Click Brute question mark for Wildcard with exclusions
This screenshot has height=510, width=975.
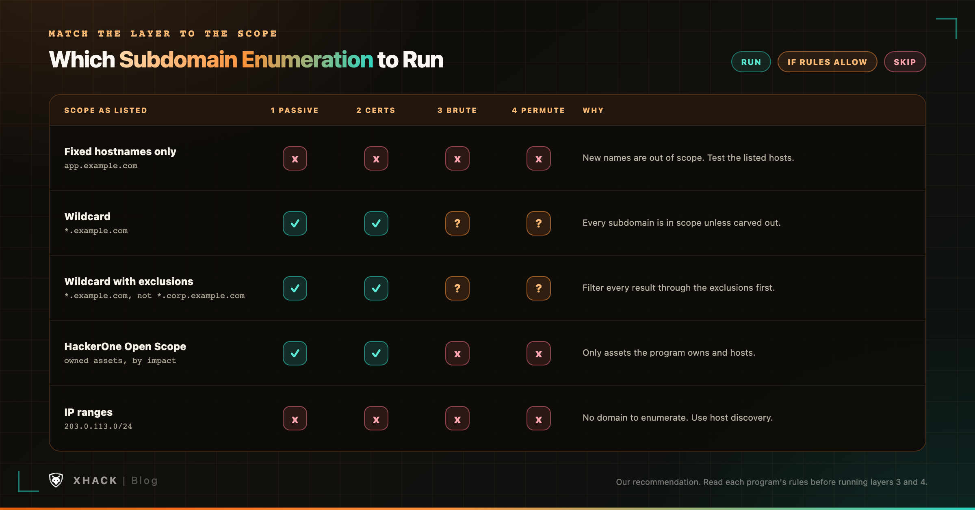pos(457,288)
